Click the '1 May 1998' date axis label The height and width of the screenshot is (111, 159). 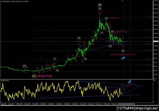point(19,104)
